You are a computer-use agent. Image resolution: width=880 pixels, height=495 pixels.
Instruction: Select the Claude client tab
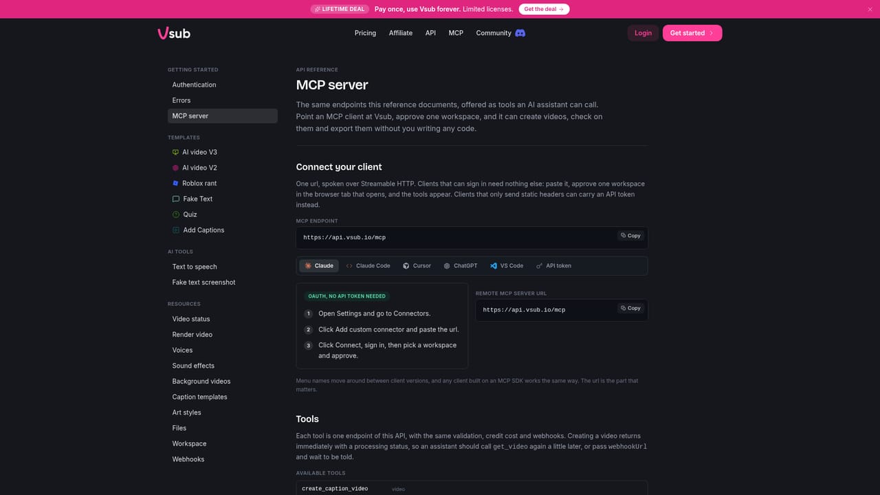pyautogui.click(x=319, y=265)
